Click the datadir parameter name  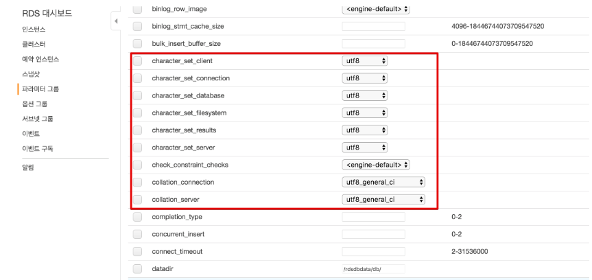click(x=163, y=268)
